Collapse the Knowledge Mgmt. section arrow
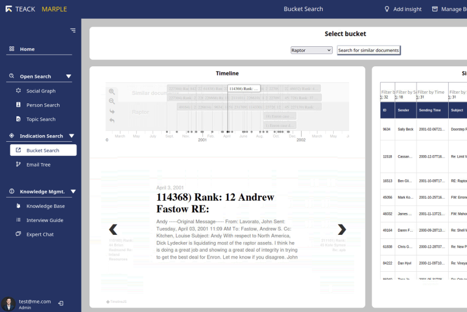The image size is (467, 312). 73,192
